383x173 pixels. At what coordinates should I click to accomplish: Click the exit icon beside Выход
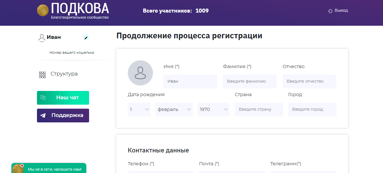coord(330,11)
